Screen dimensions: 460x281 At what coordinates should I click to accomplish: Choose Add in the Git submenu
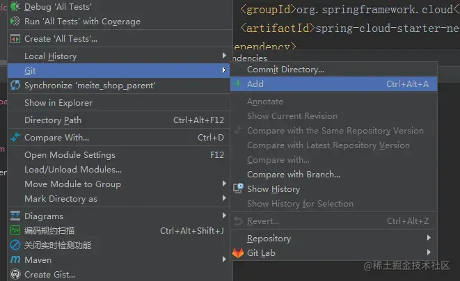coord(334,84)
